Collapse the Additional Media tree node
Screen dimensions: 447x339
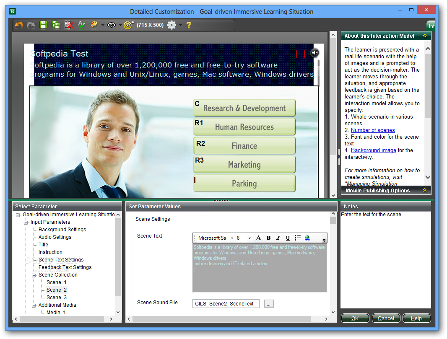coord(34,305)
